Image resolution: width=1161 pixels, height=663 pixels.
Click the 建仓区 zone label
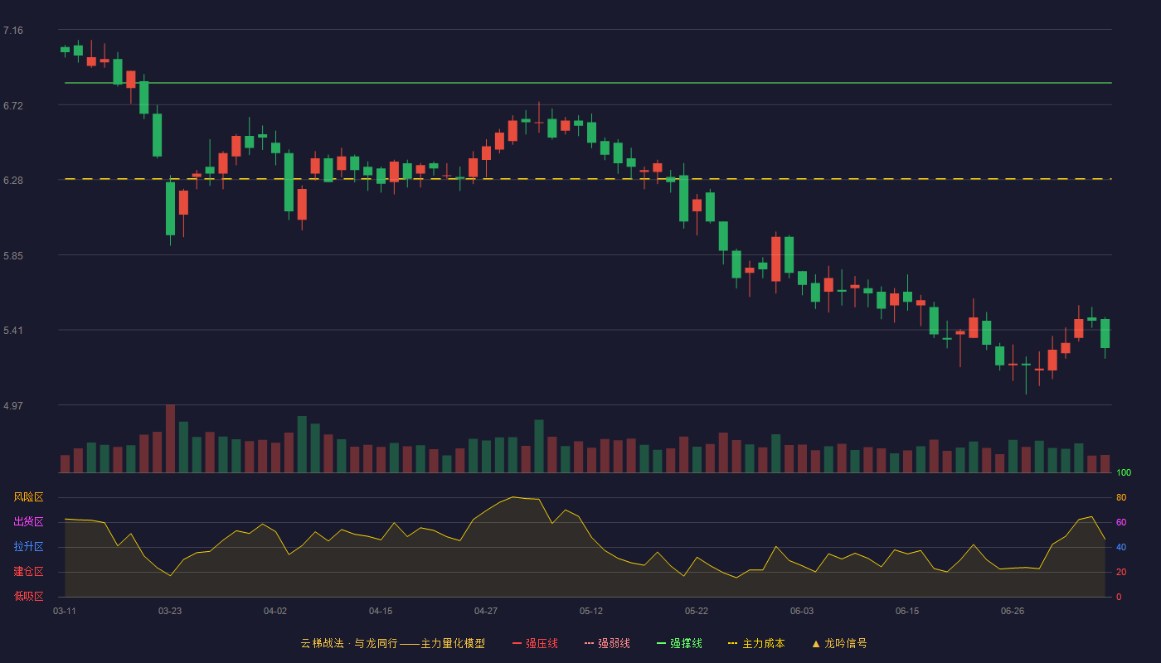28,572
